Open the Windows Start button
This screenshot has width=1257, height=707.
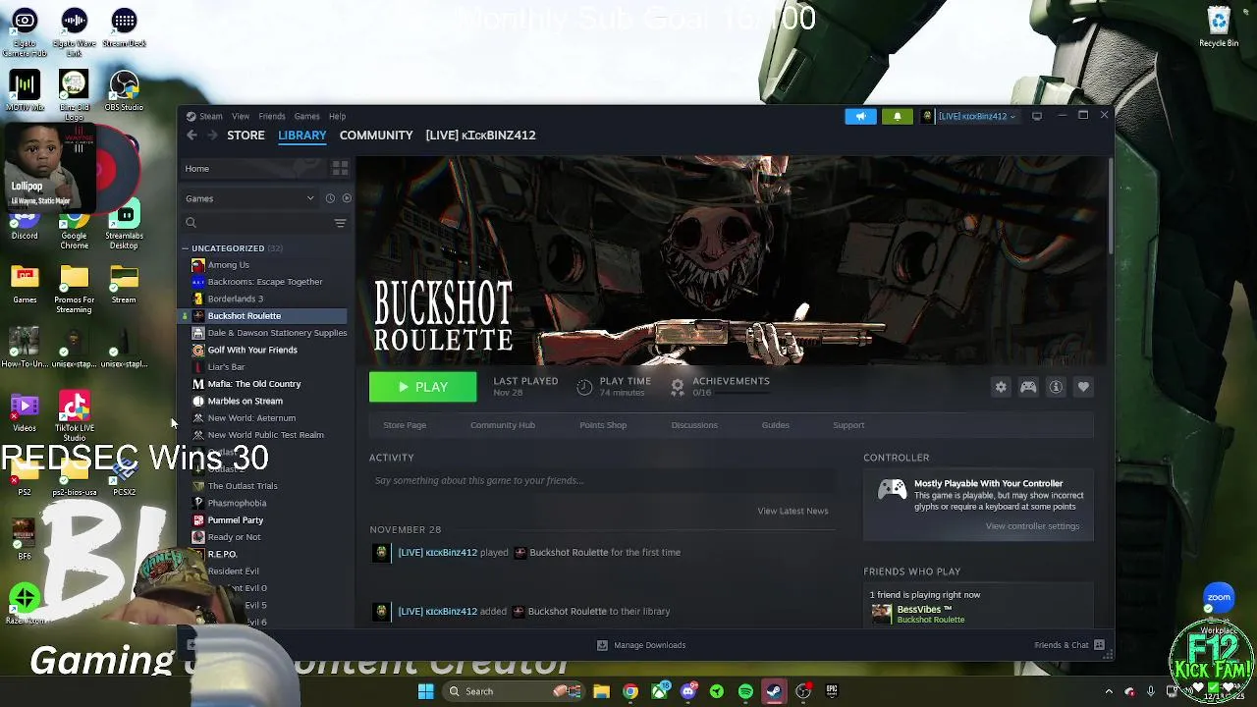(425, 691)
